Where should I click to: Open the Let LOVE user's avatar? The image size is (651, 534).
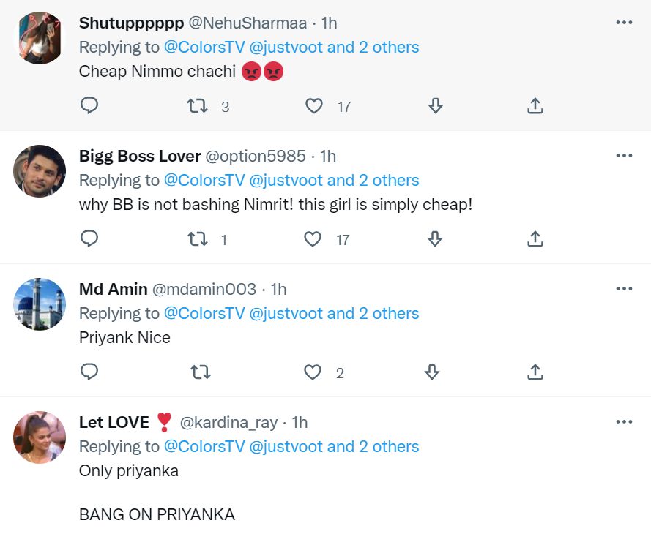pos(40,437)
